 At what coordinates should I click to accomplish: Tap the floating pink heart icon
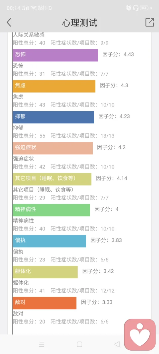[x=140, y=334]
